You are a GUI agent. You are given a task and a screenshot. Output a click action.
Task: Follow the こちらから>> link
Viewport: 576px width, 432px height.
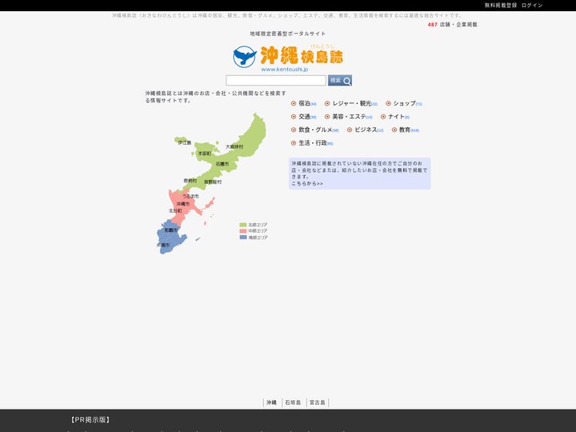coord(307,184)
